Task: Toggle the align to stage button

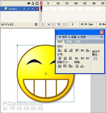Action: click(95, 58)
